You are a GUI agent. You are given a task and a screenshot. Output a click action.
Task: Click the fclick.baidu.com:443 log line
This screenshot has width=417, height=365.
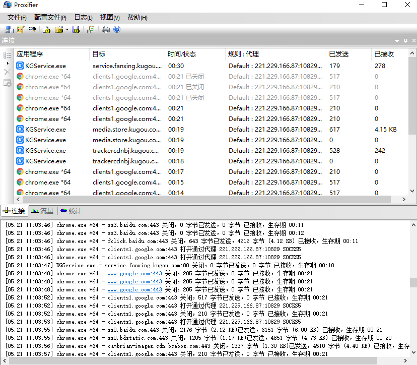pos(182,241)
